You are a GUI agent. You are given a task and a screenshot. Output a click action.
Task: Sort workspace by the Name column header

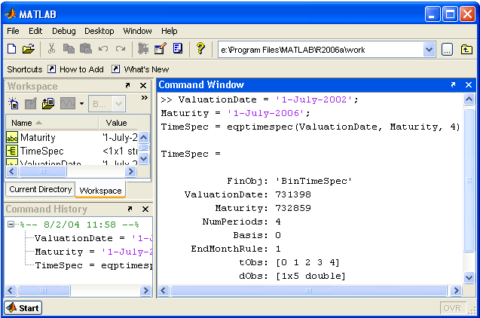[x=52, y=123]
